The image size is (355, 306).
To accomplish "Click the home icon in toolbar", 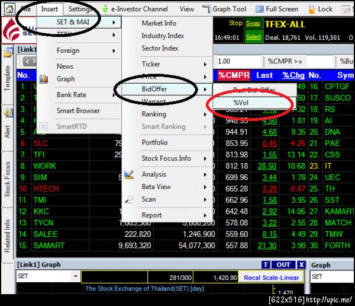I will (9, 9).
